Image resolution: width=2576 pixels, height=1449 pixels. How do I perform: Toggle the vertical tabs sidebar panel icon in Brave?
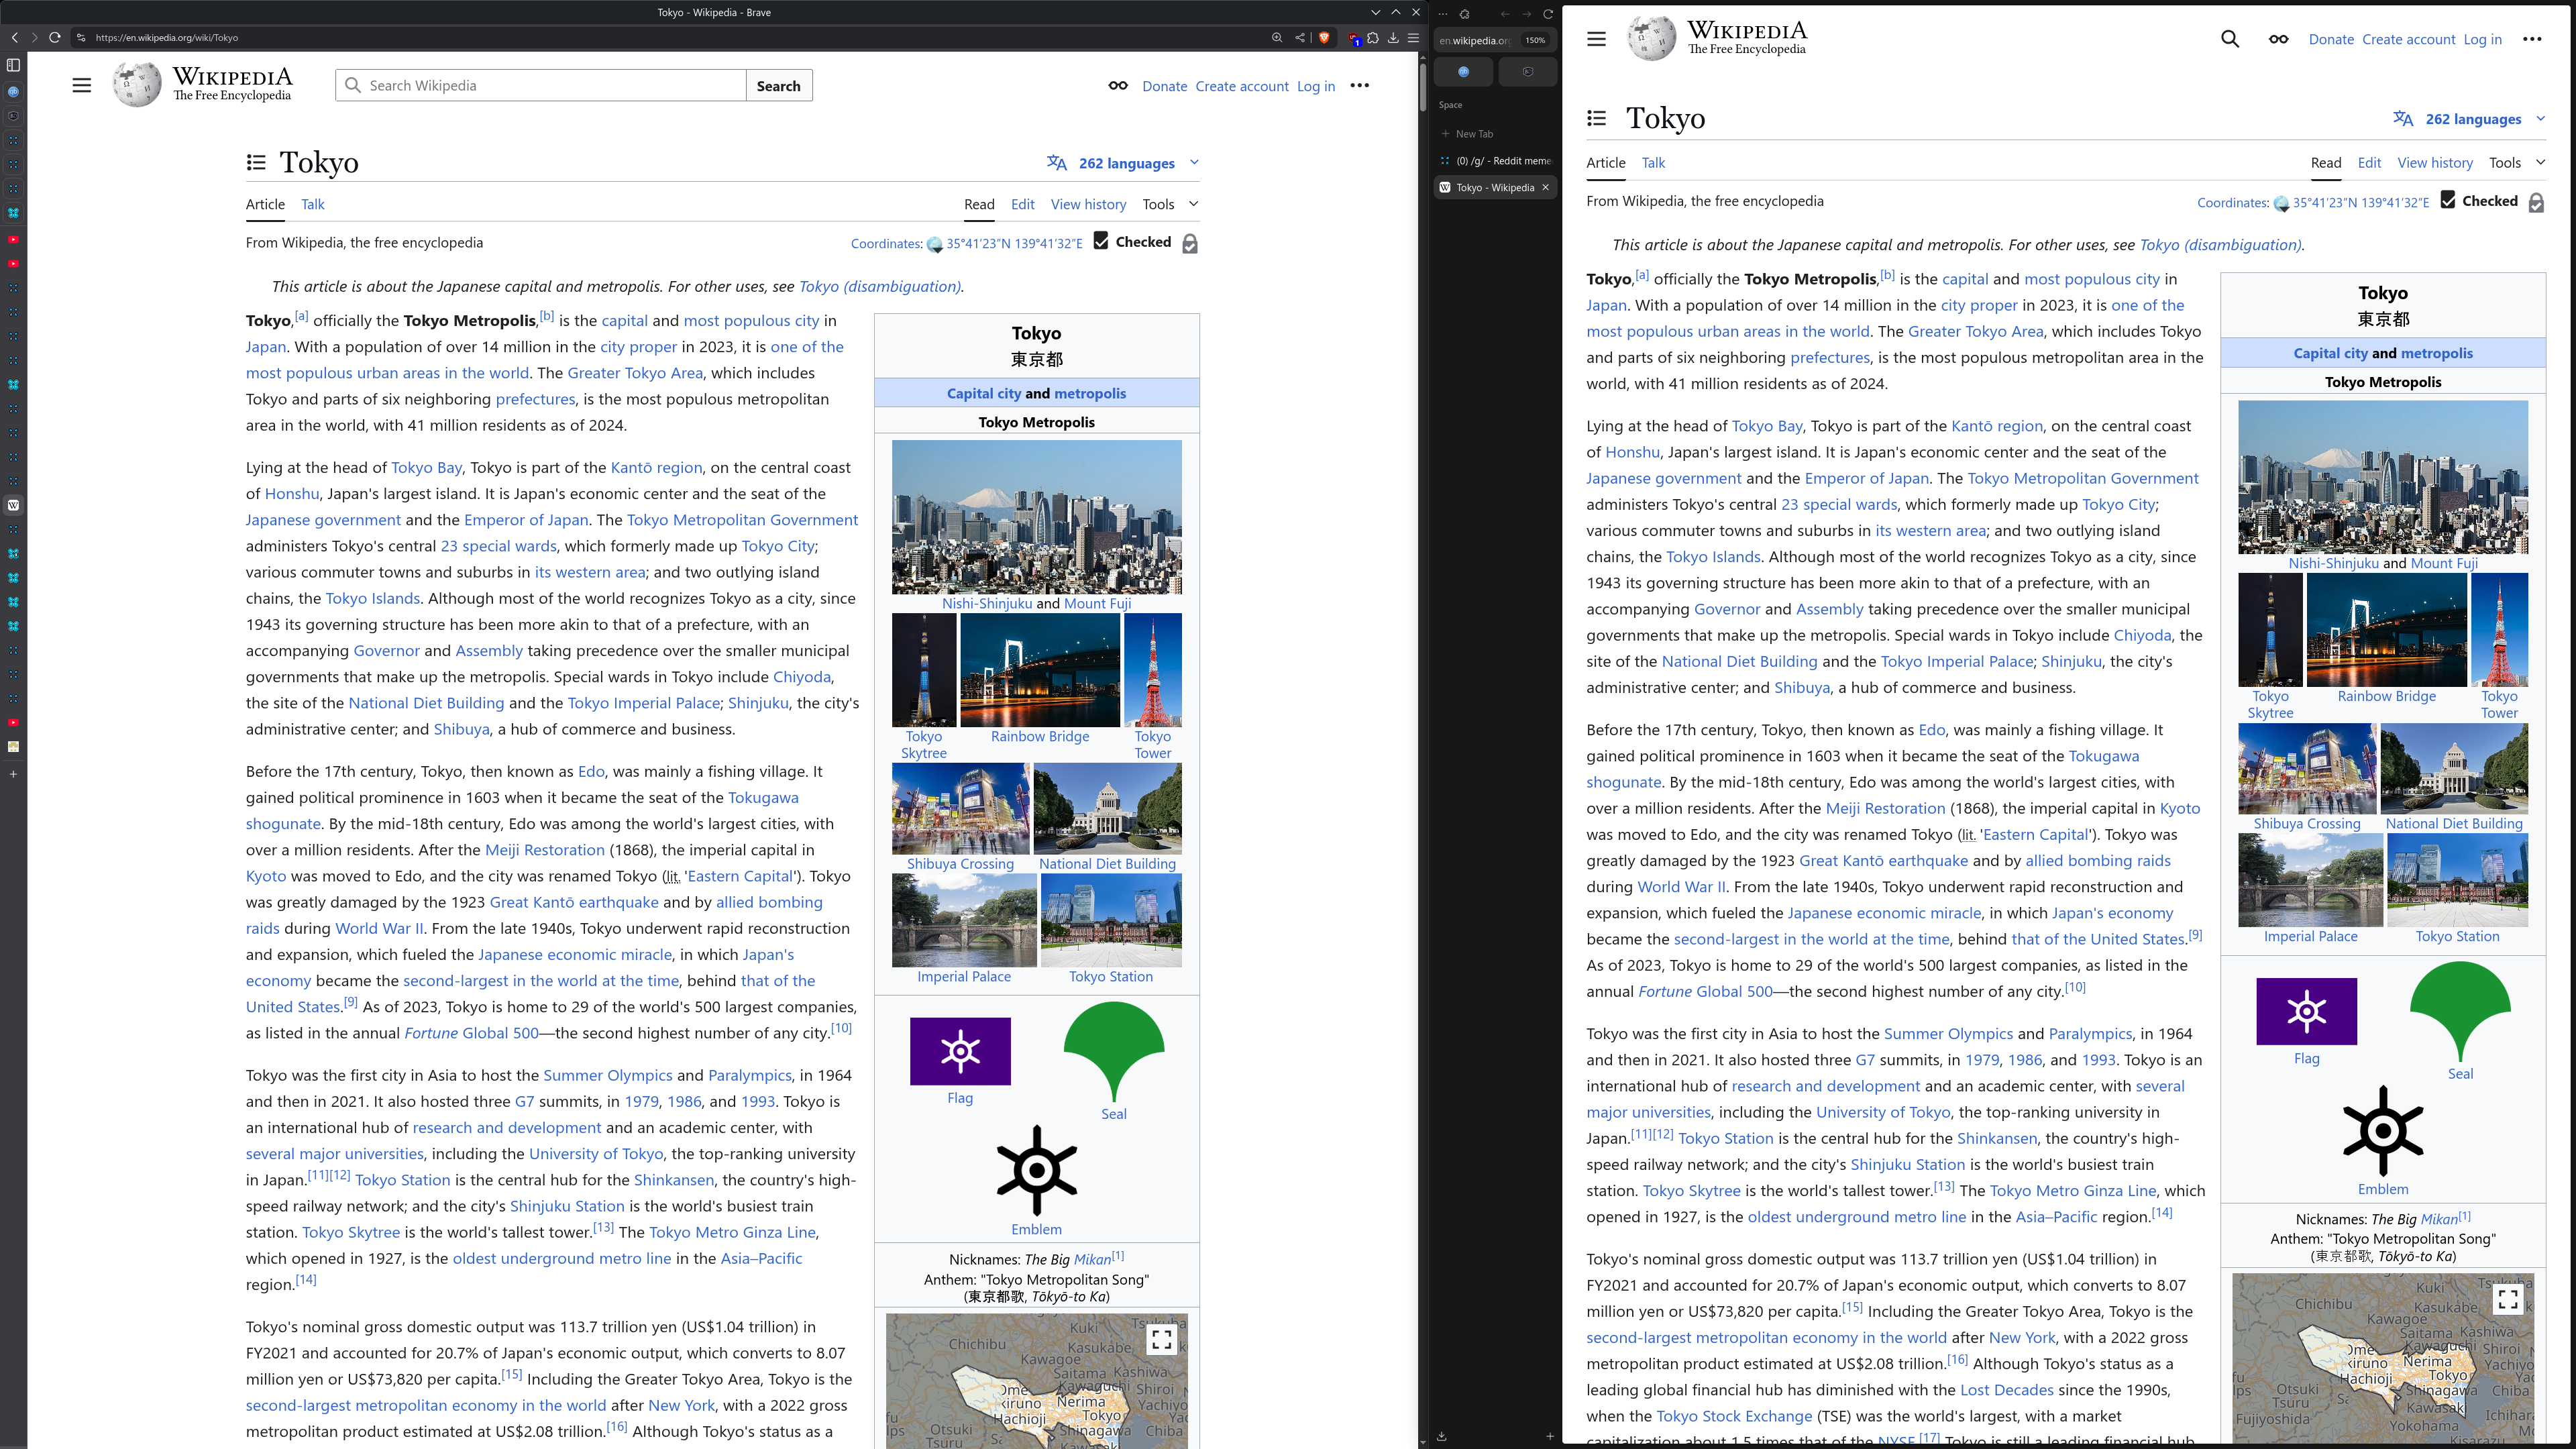[14, 65]
